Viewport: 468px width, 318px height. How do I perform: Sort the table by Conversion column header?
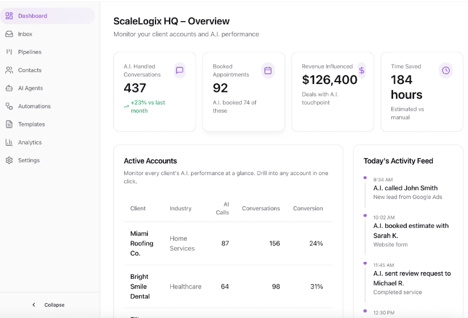click(x=308, y=209)
